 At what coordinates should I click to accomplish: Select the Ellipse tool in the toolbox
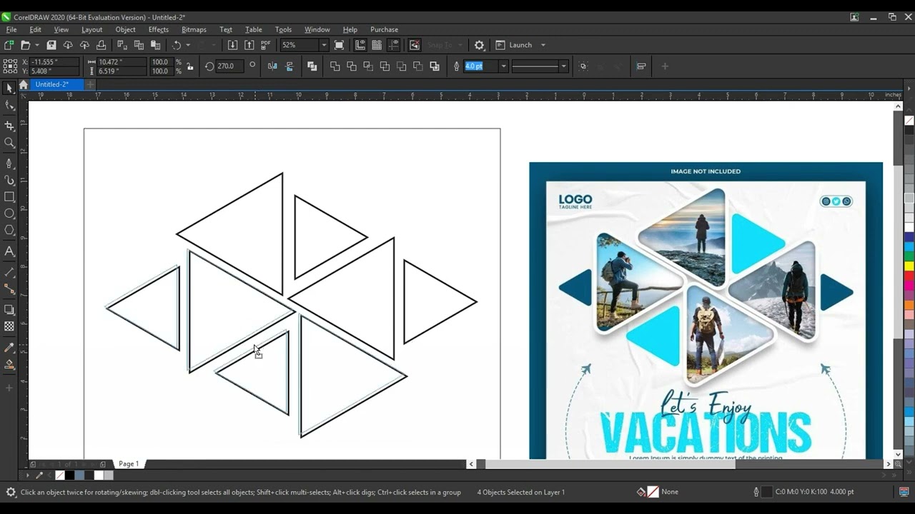tap(9, 213)
